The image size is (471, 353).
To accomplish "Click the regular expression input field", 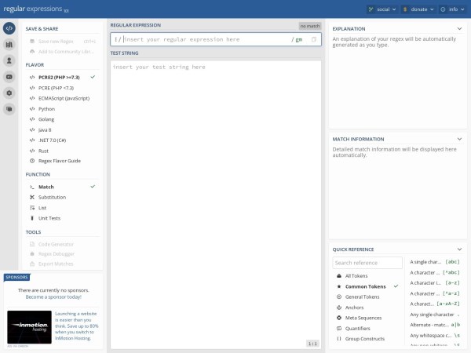I will pyautogui.click(x=204, y=39).
